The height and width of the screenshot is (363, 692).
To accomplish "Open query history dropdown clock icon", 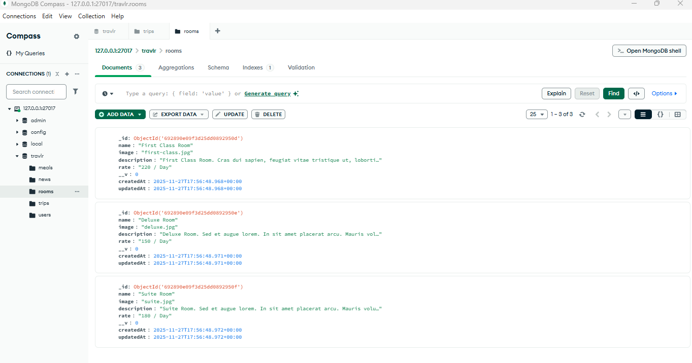I will [x=108, y=94].
